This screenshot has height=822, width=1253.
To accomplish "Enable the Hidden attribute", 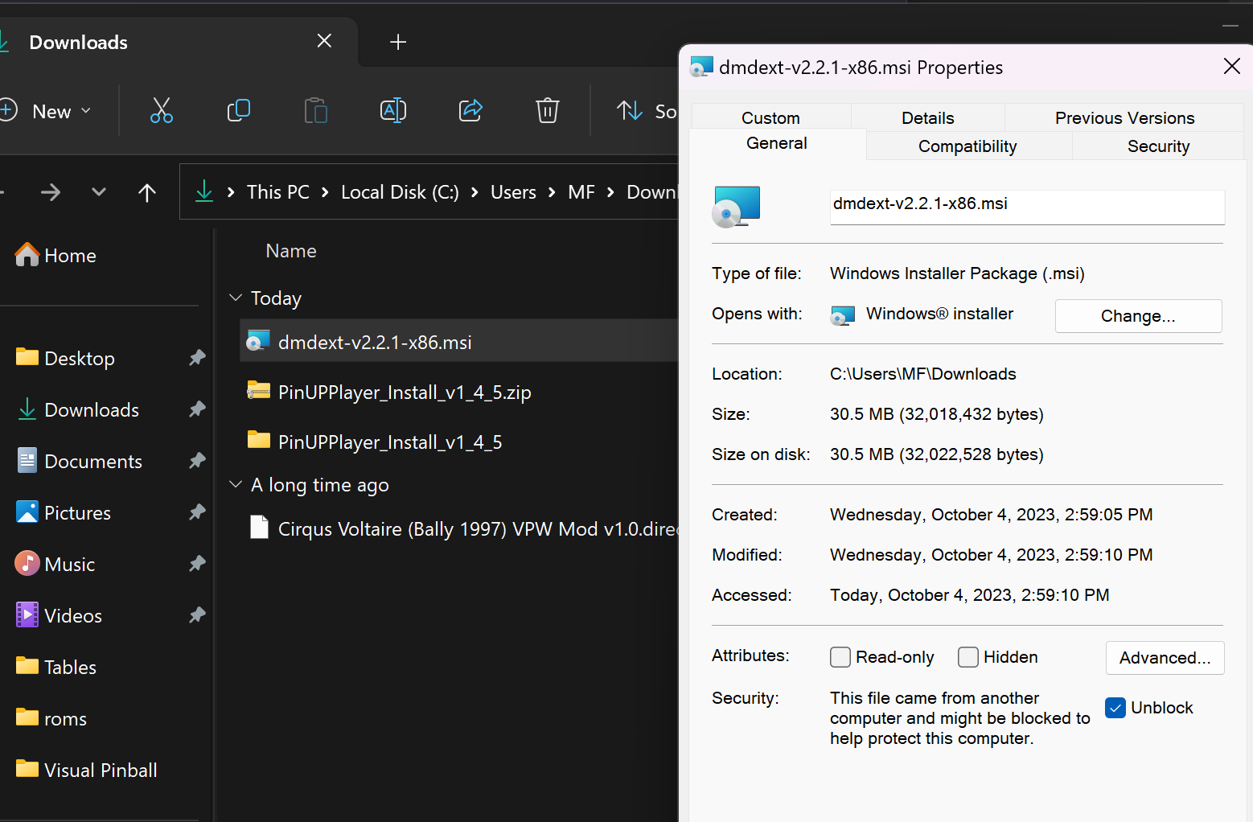I will [x=967, y=657].
